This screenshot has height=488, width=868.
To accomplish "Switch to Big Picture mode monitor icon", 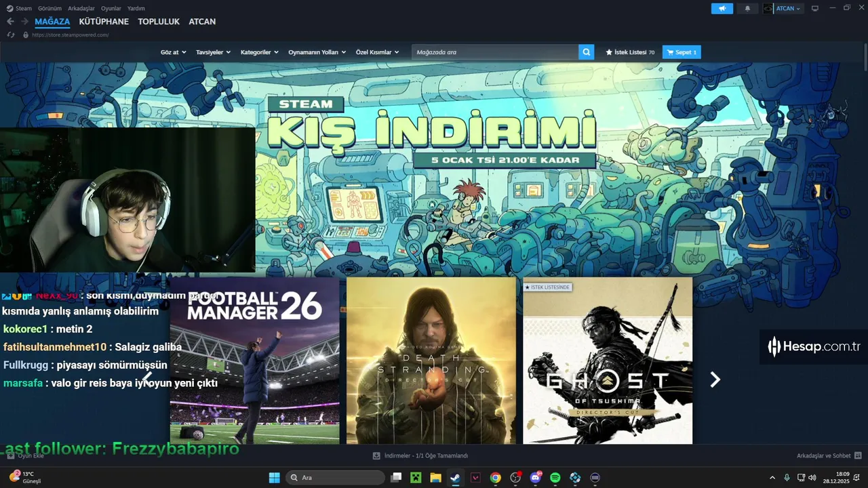I will [x=815, y=8].
